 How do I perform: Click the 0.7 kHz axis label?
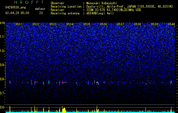[x=2, y=93]
